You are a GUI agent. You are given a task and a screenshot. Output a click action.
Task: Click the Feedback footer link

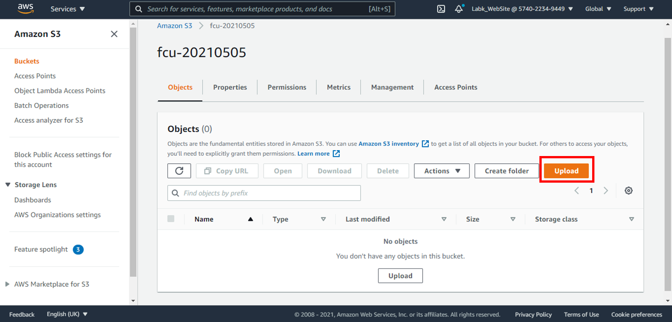click(22, 314)
